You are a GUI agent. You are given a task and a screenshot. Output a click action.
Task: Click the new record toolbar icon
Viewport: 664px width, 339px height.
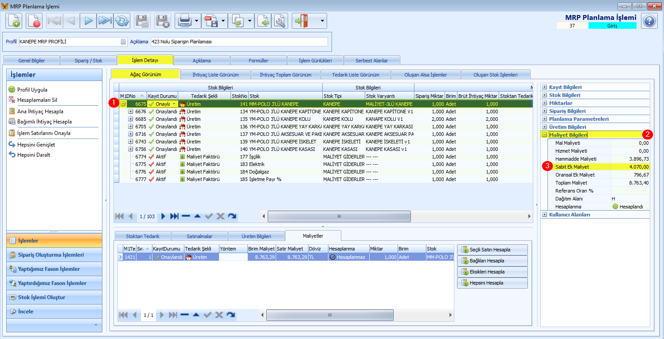[14, 21]
